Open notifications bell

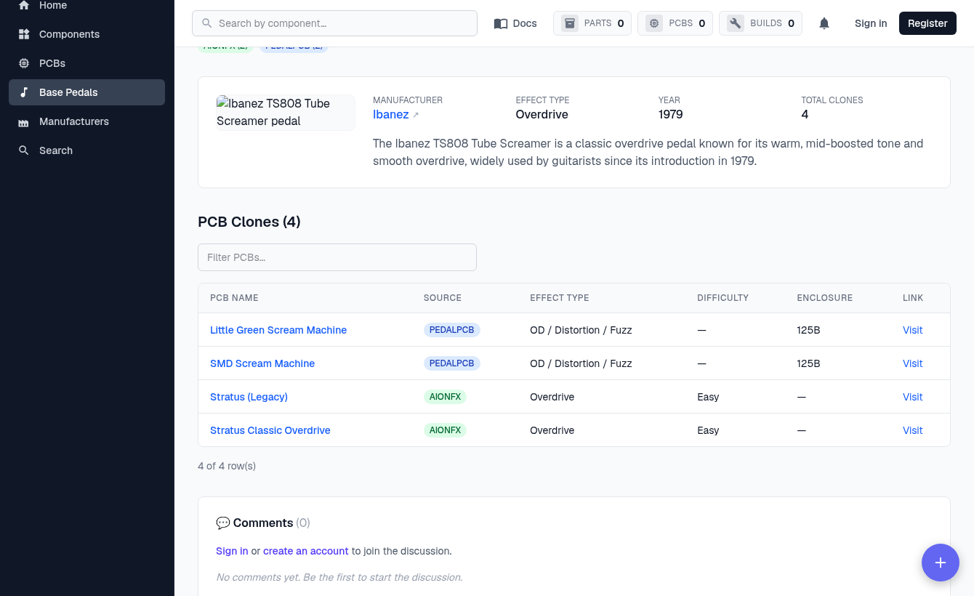(824, 23)
